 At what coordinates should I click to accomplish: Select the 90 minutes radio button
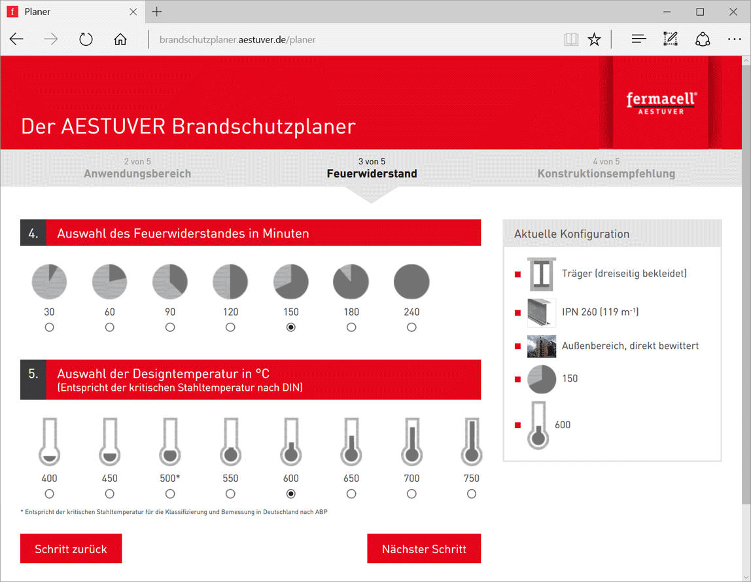(x=170, y=327)
